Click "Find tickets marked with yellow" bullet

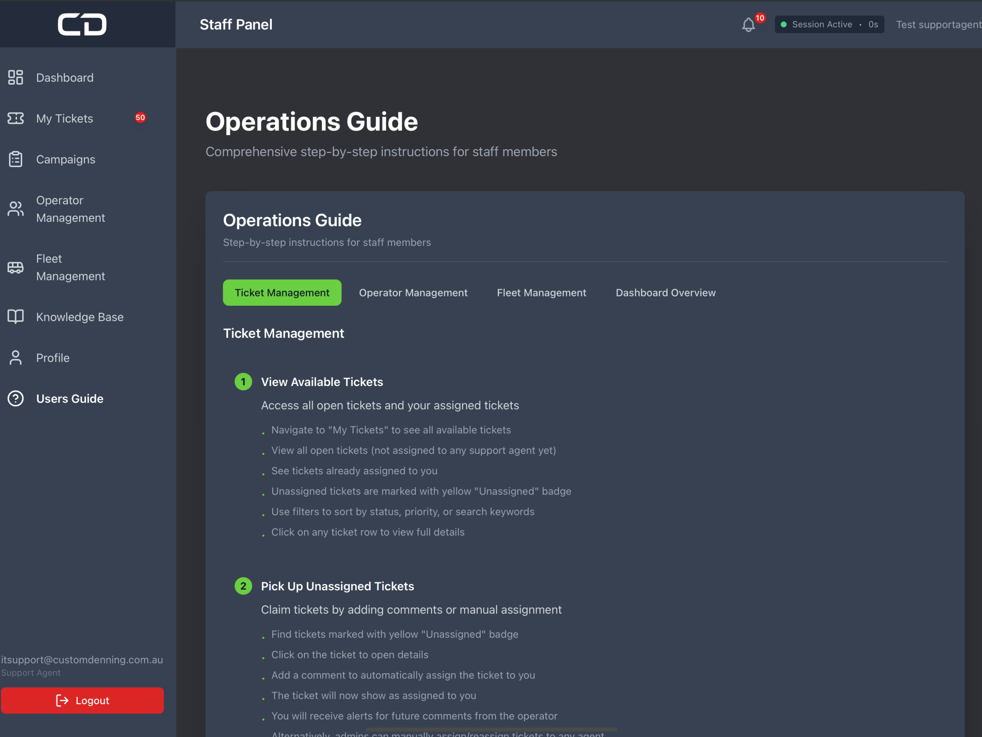click(395, 634)
